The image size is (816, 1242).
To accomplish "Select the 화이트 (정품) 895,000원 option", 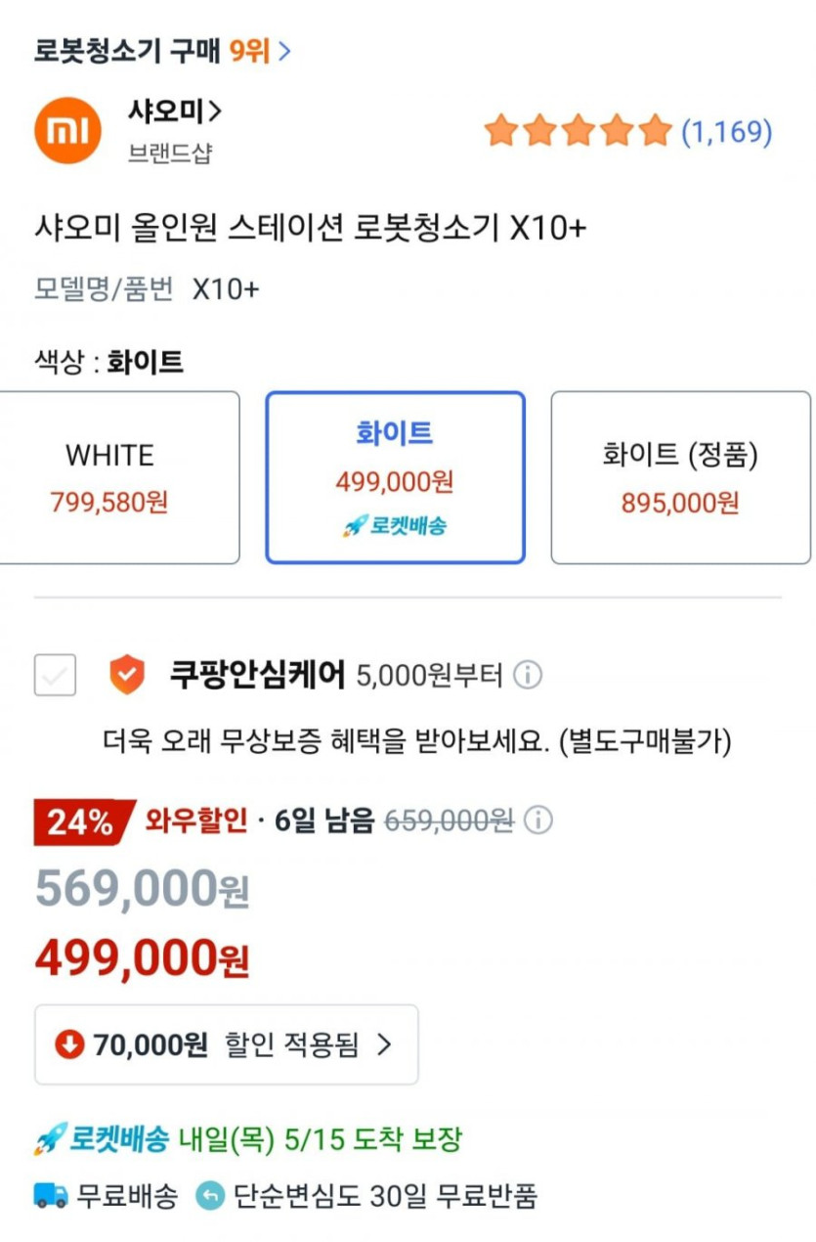I will pos(680,477).
